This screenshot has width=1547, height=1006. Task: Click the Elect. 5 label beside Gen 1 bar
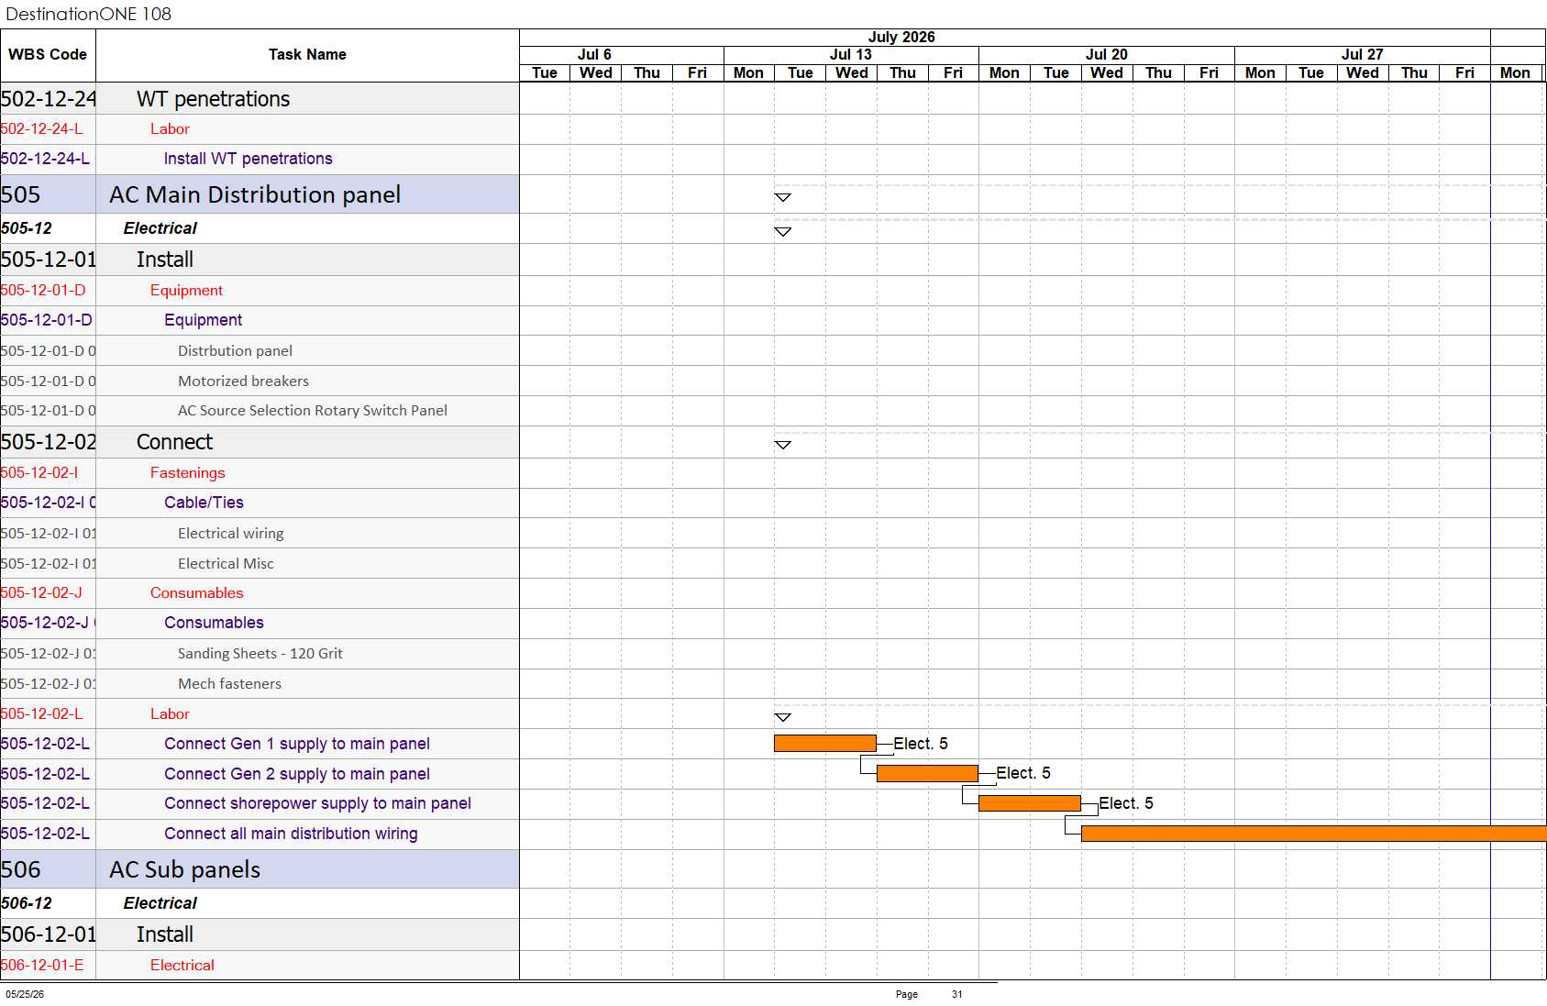click(921, 744)
